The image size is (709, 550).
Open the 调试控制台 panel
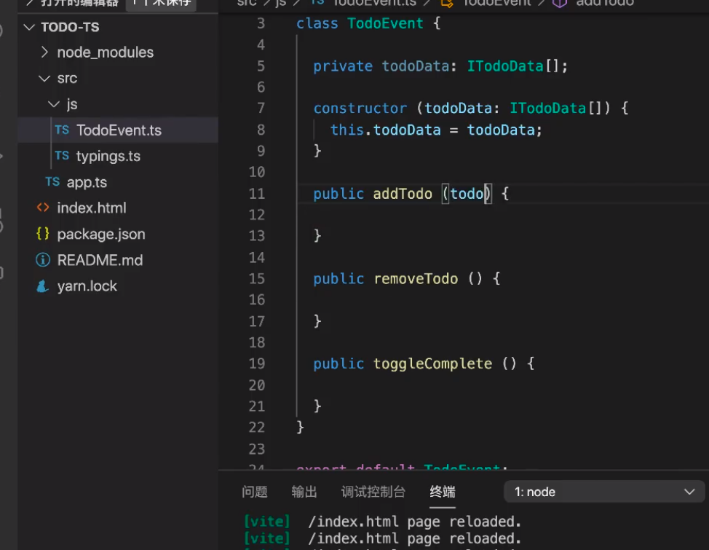point(373,492)
